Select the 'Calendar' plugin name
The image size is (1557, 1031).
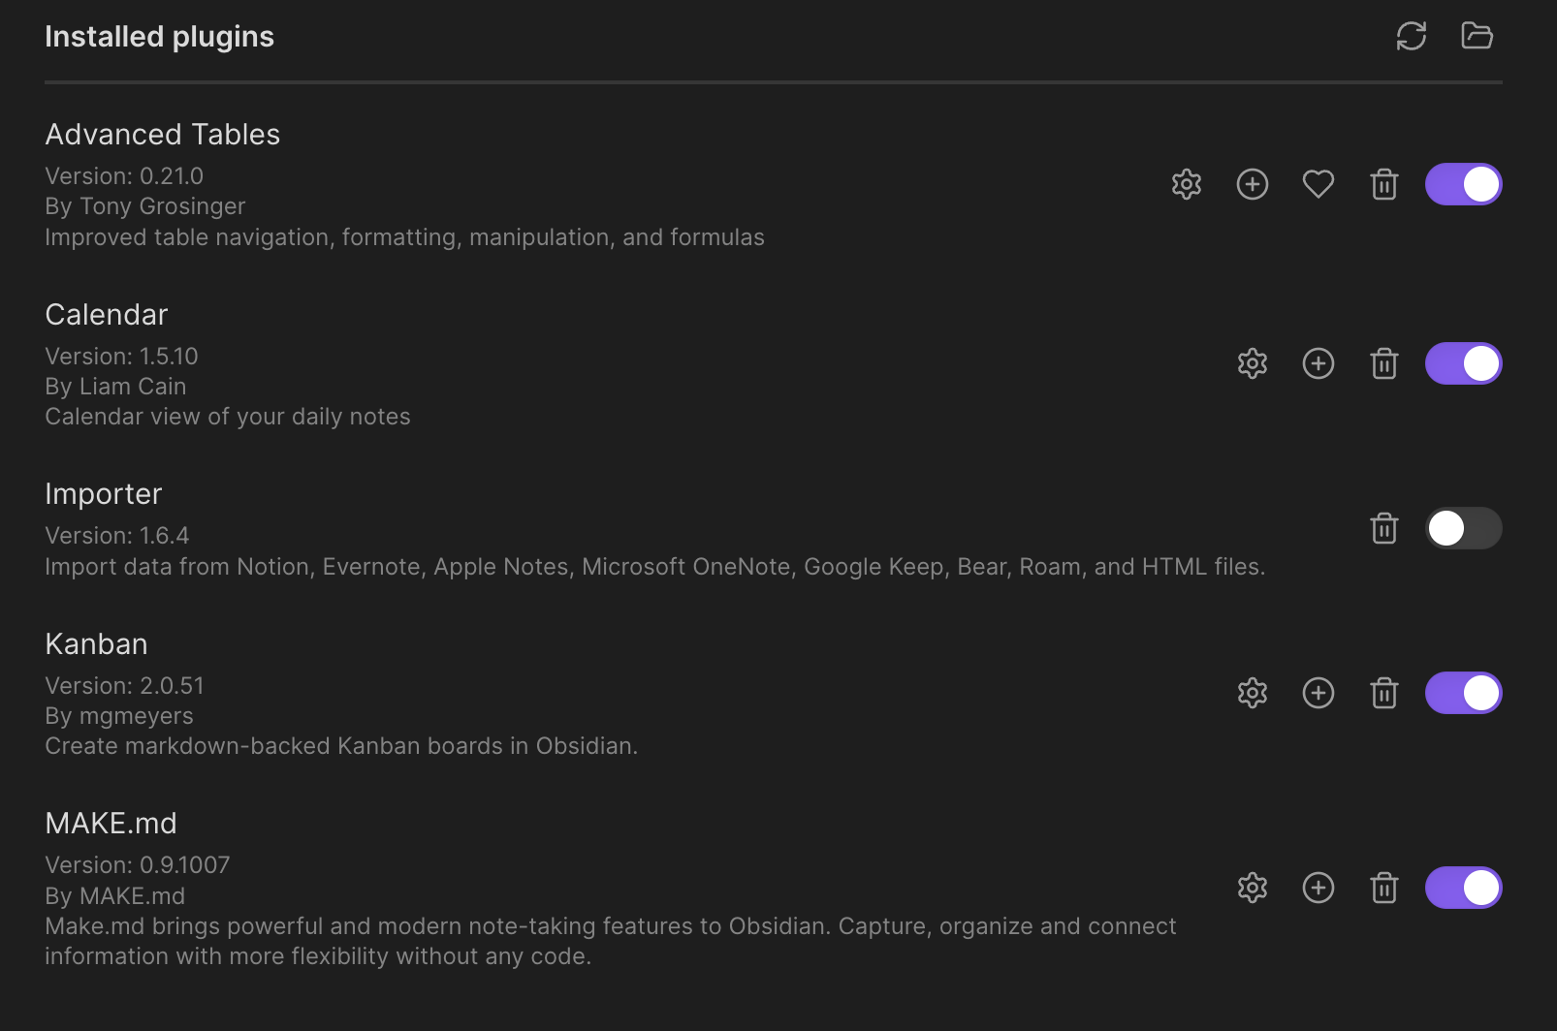(x=107, y=315)
